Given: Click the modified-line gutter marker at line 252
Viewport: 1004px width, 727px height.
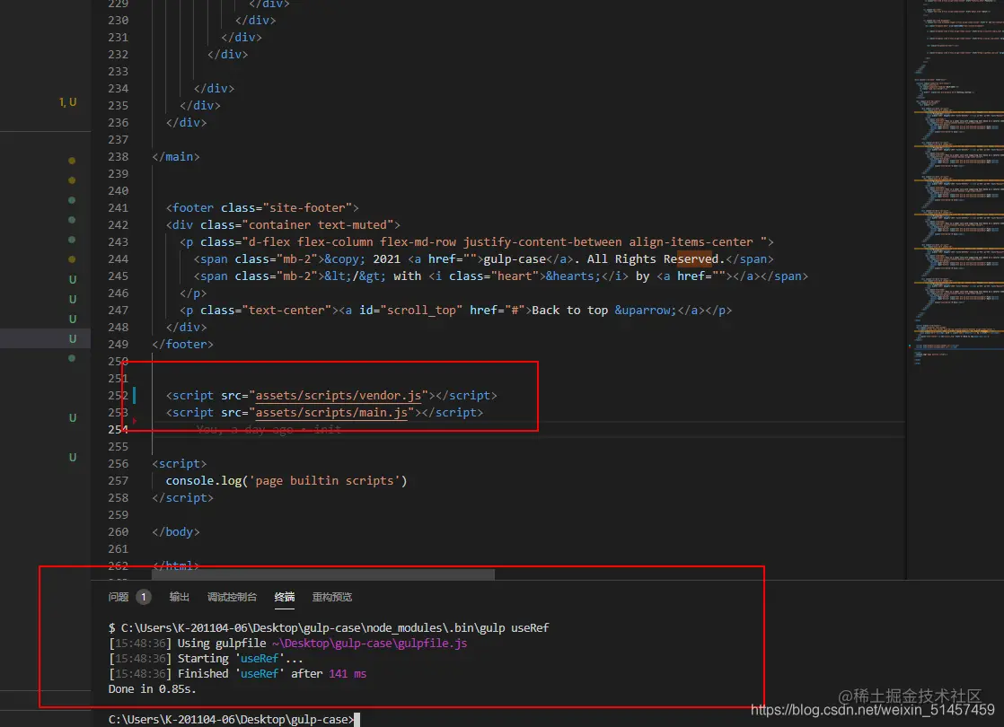Looking at the screenshot, I should point(134,396).
